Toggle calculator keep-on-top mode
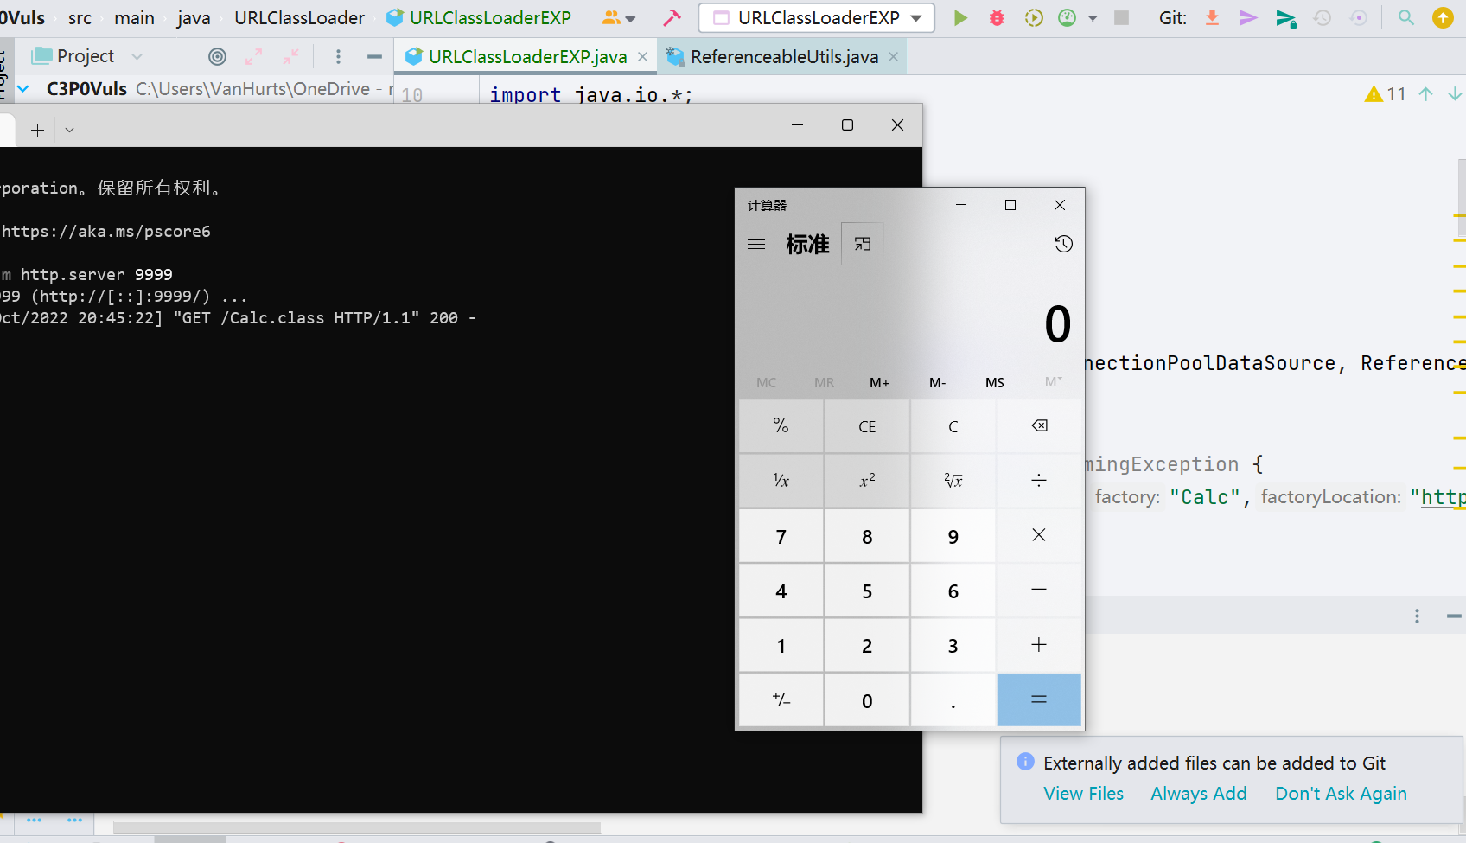The width and height of the screenshot is (1466, 843). [861, 244]
